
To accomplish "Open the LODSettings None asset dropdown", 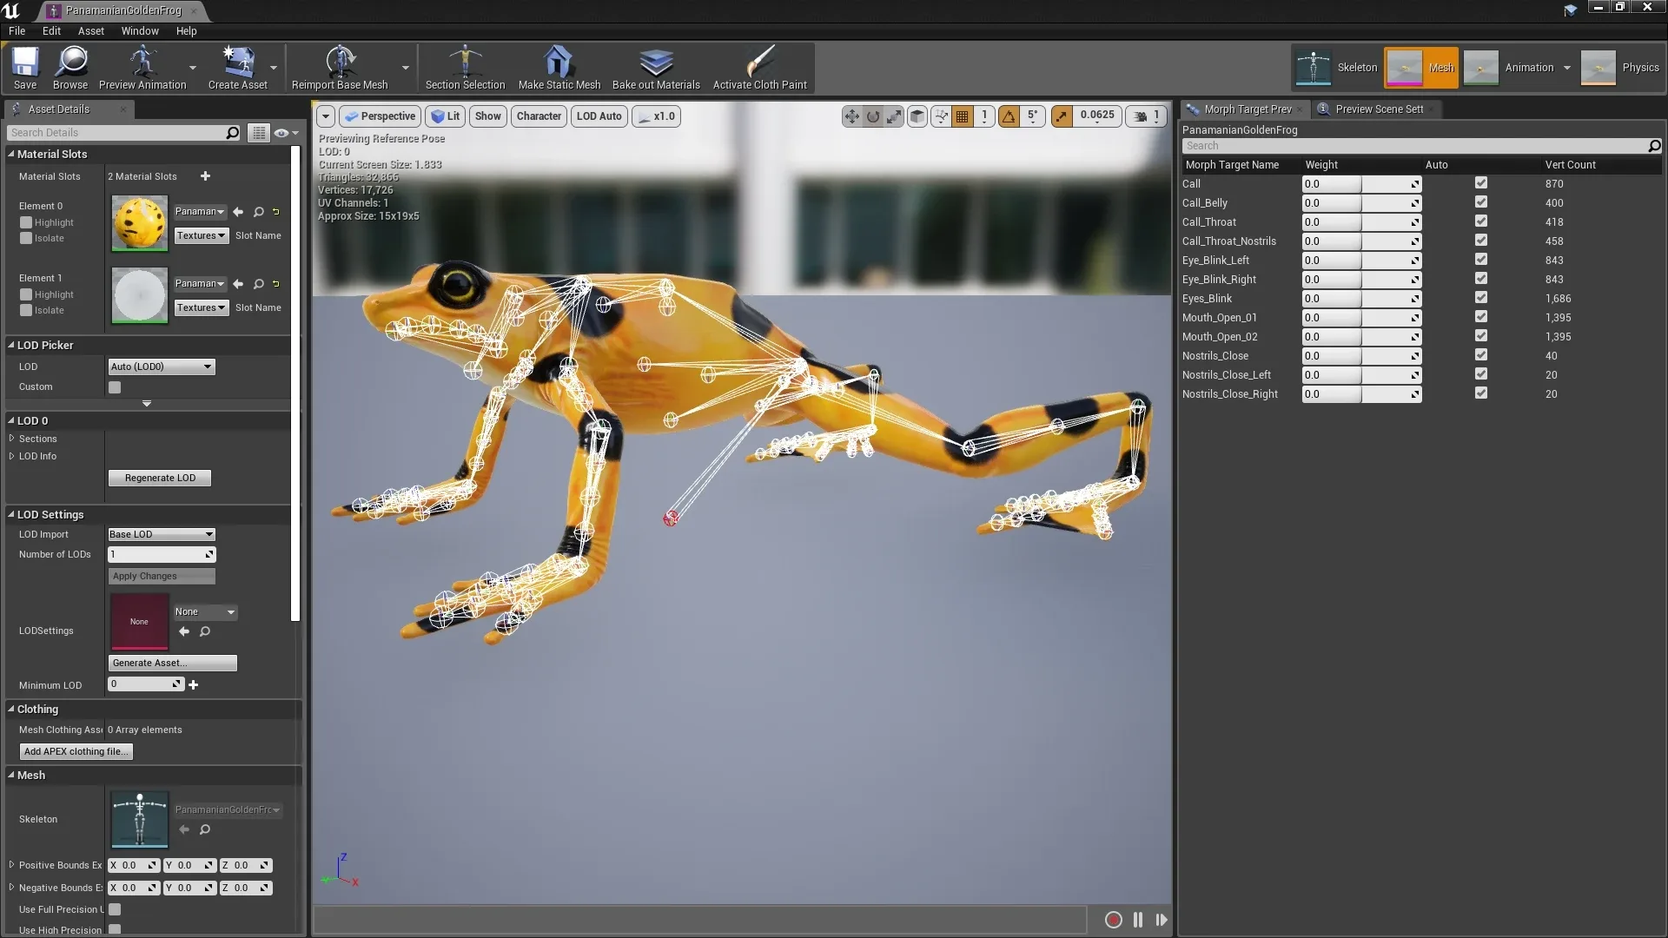I will pyautogui.click(x=205, y=612).
